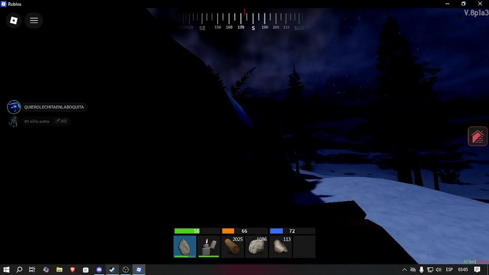The image size is (489, 275).
Task: Open File Explorer from taskbar
Action: (x=59, y=270)
